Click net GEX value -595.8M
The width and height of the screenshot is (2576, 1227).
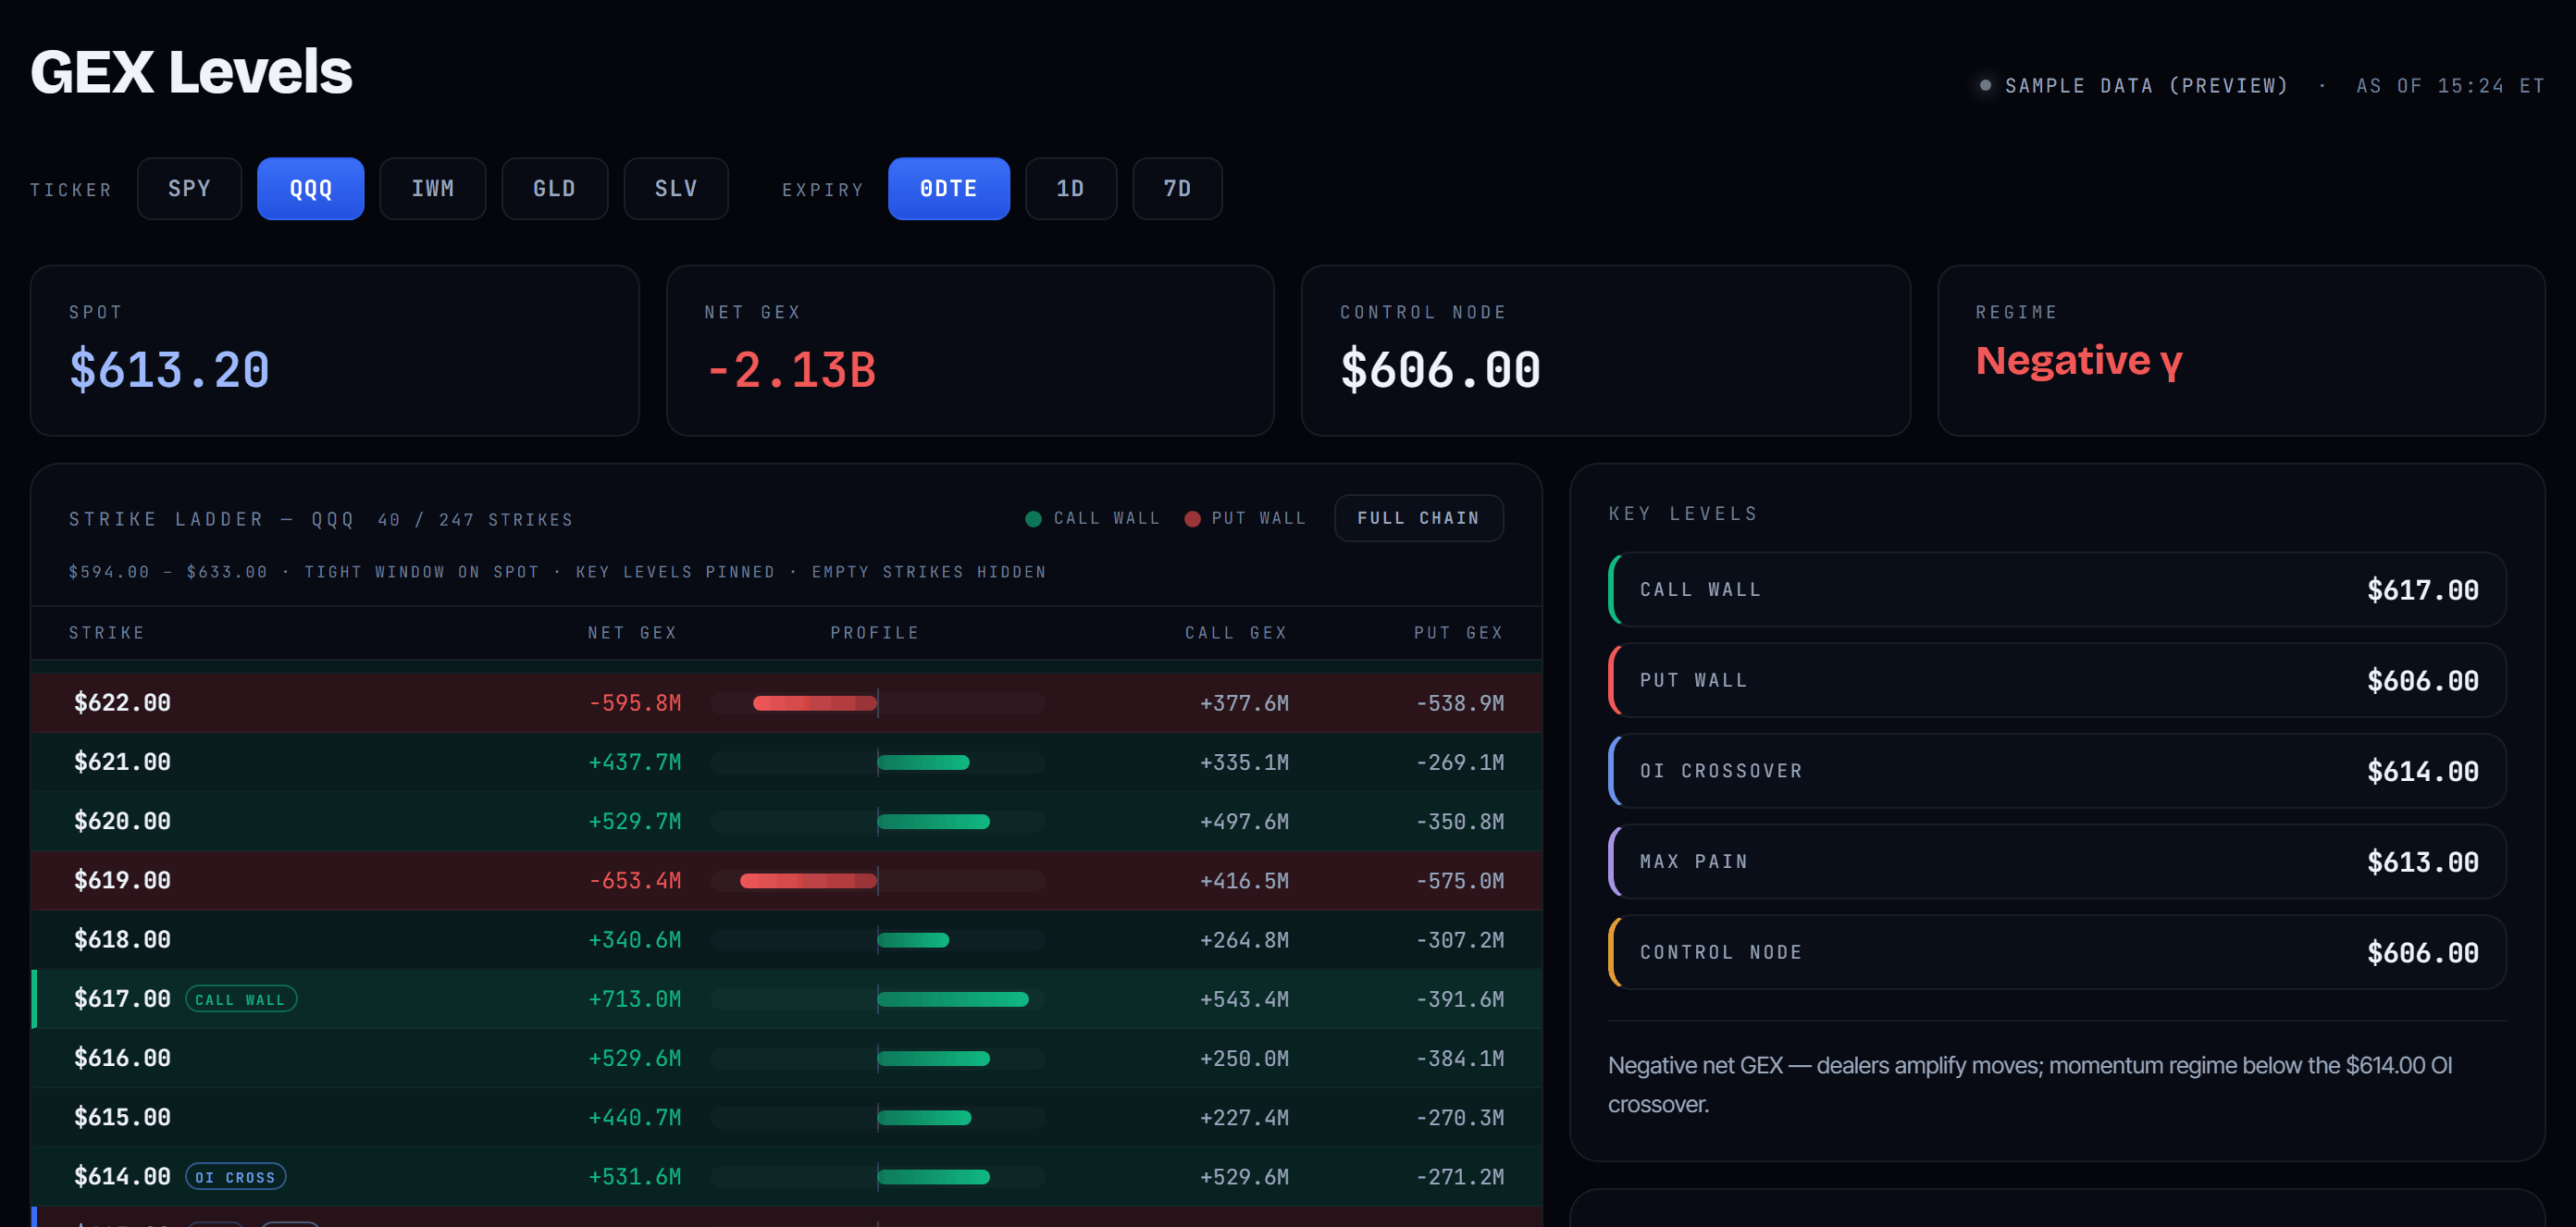point(635,703)
